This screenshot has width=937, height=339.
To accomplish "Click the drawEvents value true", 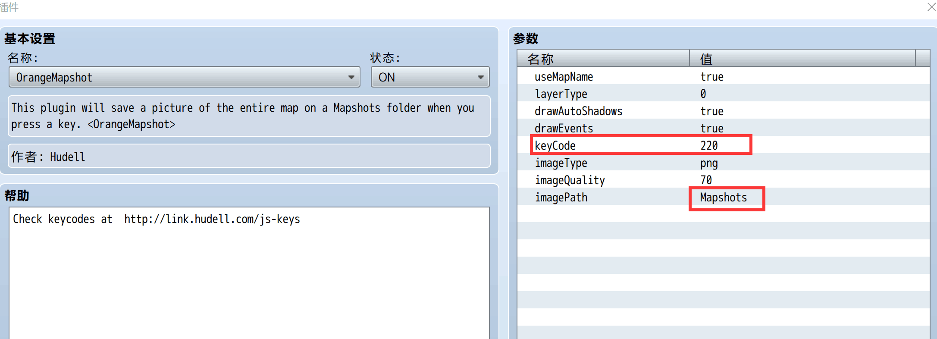I will [711, 129].
